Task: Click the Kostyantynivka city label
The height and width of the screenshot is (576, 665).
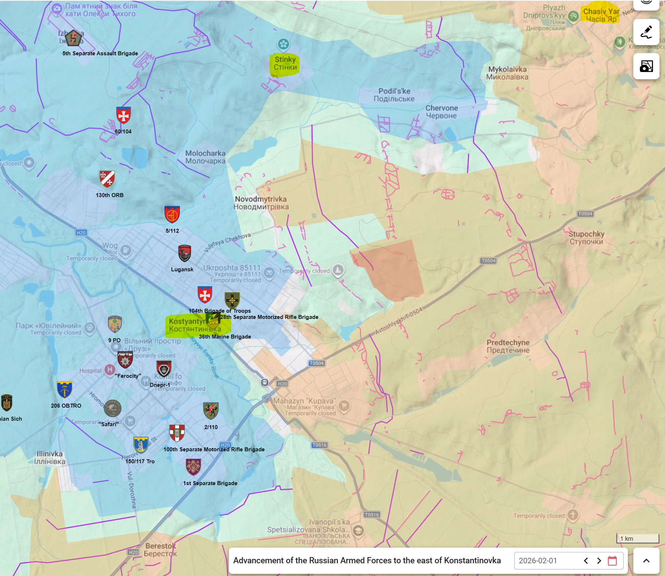Action: pyautogui.click(x=195, y=325)
